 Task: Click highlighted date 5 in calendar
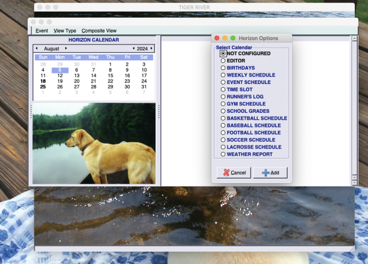60,70
